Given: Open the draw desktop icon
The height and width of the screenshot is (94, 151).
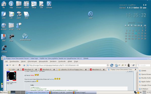Looking at the screenshot, I should pyautogui.click(x=26, y=15).
